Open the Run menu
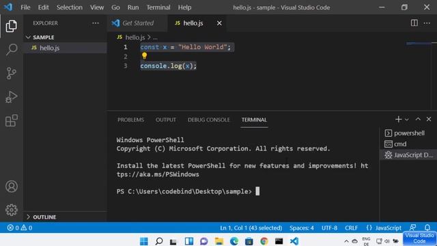The height and width of the screenshot is (246, 437). point(133,8)
